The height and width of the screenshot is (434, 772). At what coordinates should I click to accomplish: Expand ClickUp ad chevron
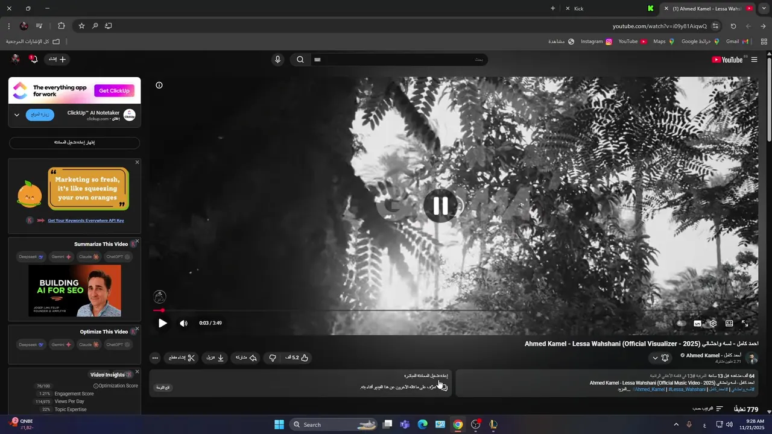(17, 115)
